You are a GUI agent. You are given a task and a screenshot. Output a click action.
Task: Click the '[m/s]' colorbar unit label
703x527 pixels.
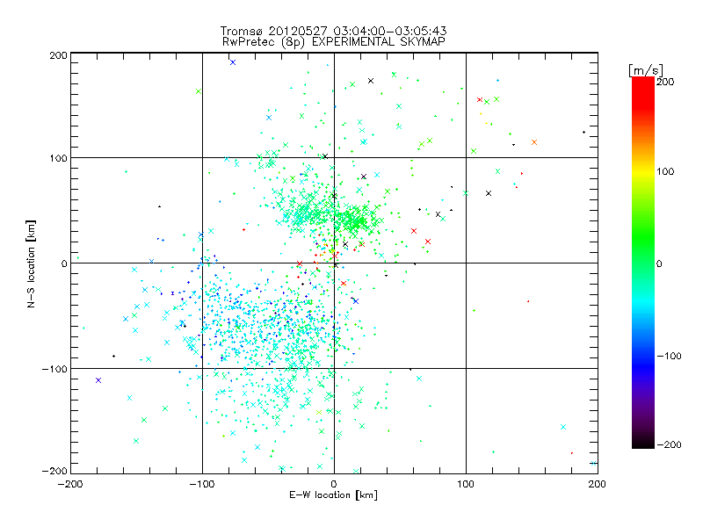click(x=646, y=70)
